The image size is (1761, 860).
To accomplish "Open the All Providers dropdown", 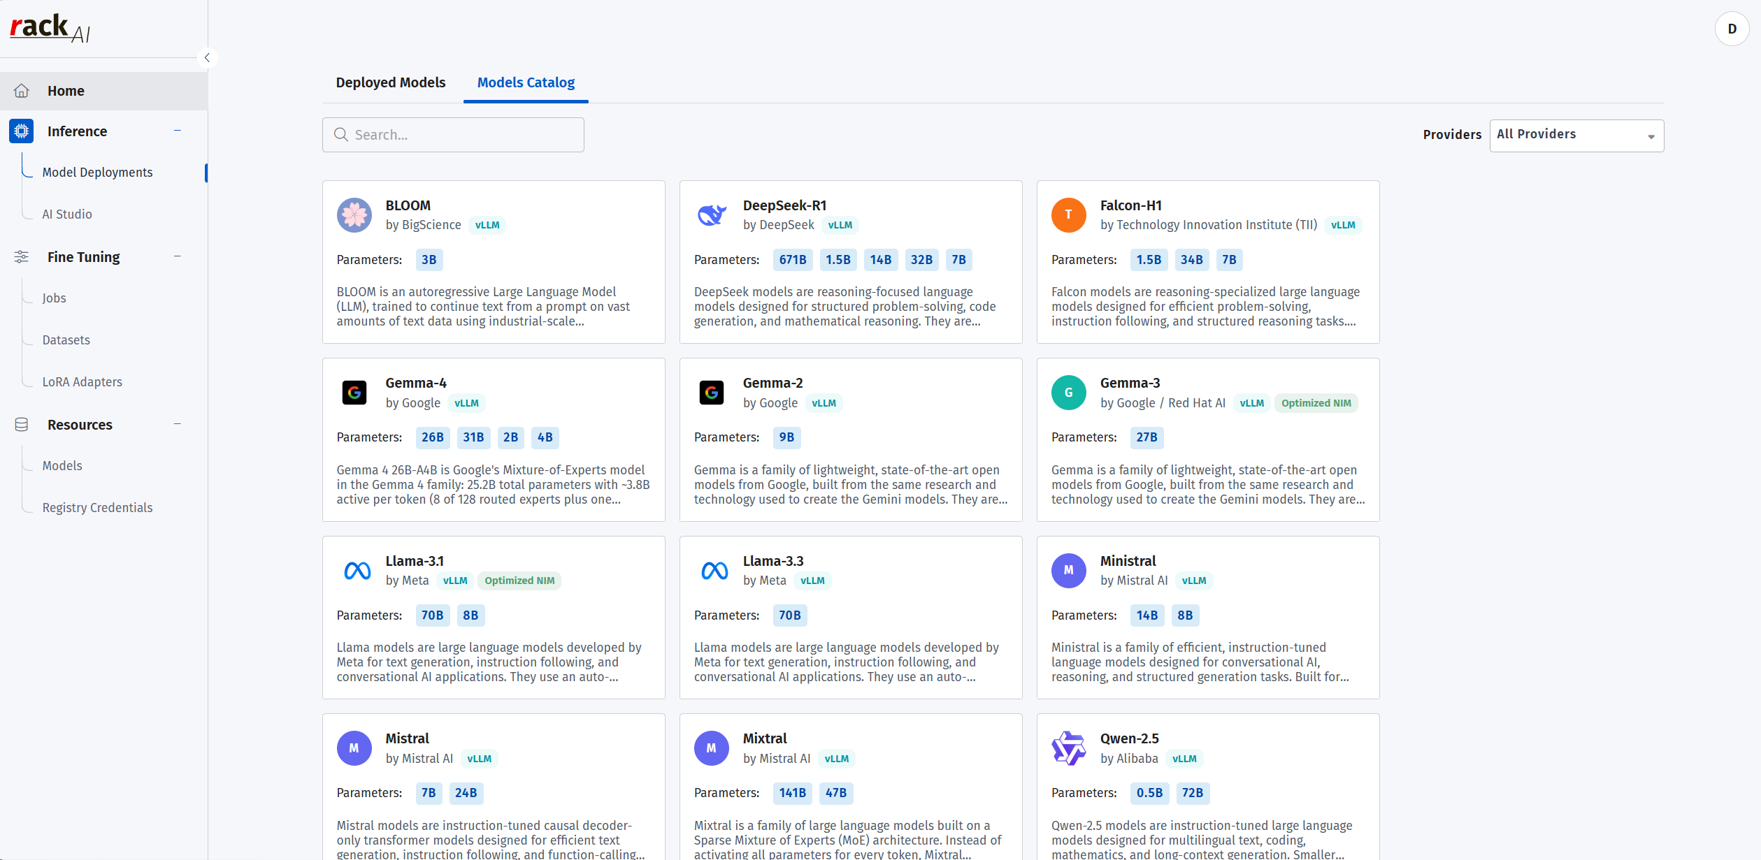I will [1576, 135].
